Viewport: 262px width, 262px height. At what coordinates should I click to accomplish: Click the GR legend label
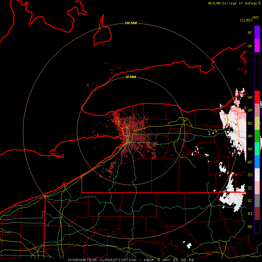click(250, 110)
